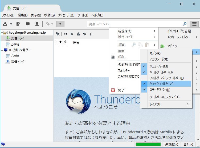The height and width of the screenshot is (148, 200).
Task: Uncheck クイックフィルターバー
Action: 166,84
